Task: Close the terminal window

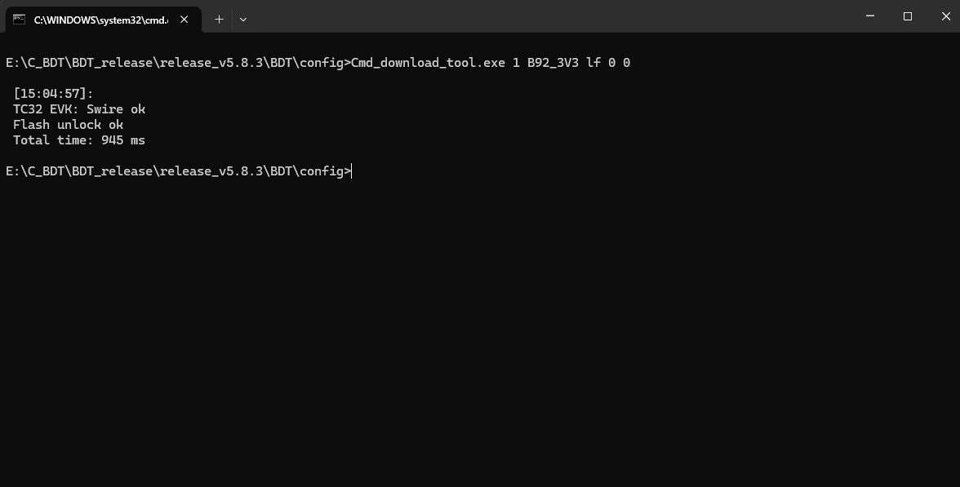Action: click(945, 16)
